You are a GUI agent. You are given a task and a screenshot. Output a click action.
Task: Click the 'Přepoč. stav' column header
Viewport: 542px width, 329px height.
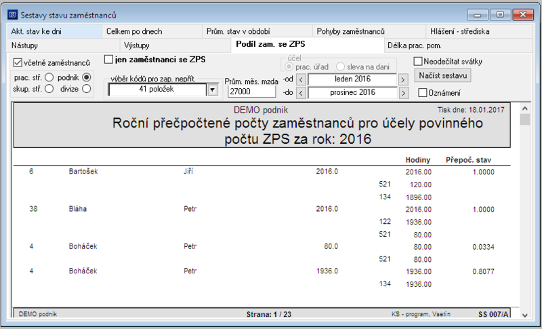(x=468, y=160)
